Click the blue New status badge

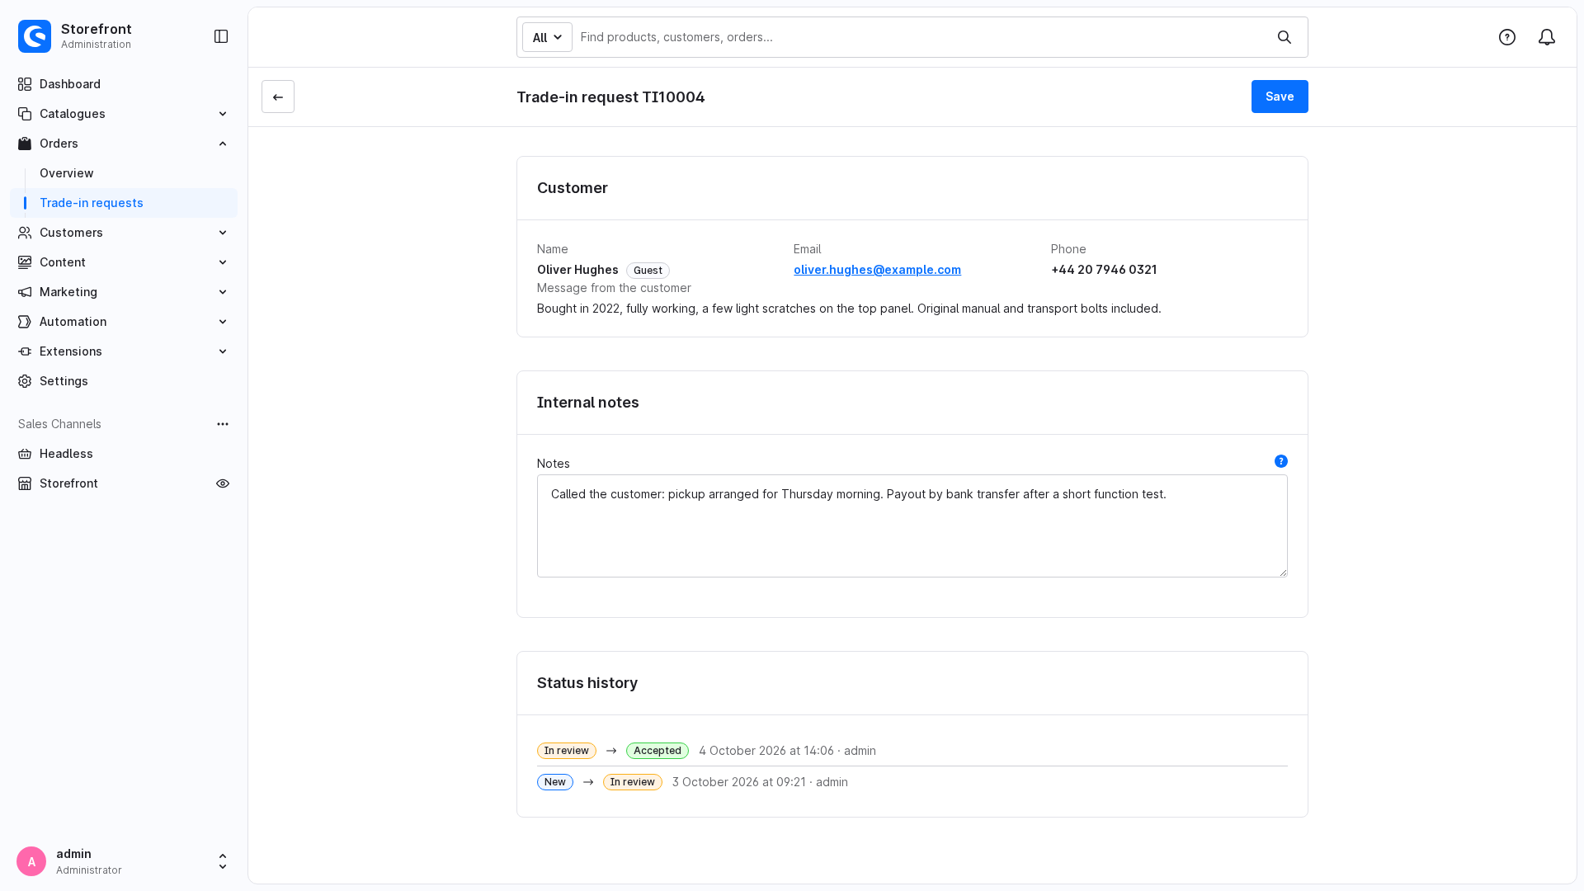click(x=555, y=782)
